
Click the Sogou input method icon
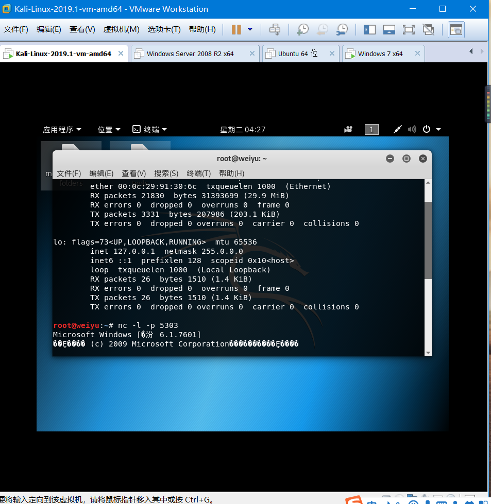(354, 500)
